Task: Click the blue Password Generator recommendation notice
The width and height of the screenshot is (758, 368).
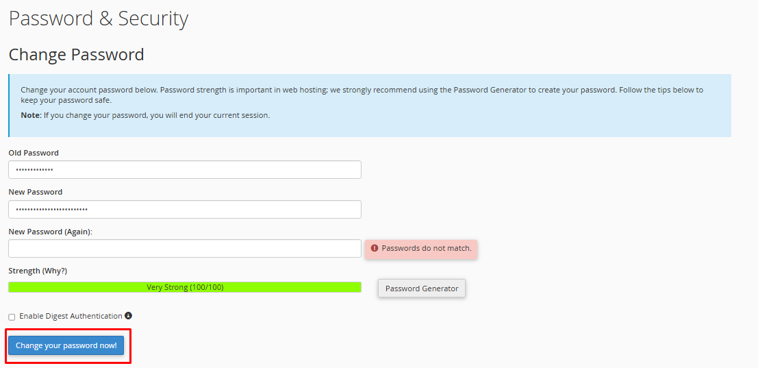Action: (x=370, y=106)
